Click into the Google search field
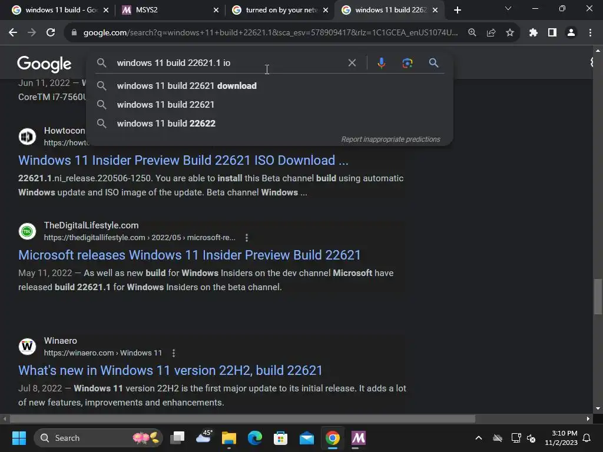603x452 pixels. 227,62
